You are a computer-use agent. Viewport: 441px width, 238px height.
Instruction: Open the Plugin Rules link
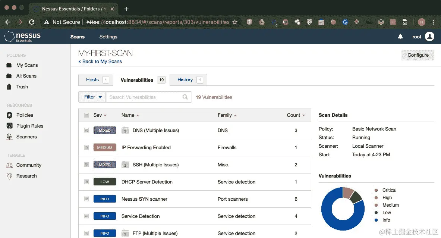(x=30, y=126)
